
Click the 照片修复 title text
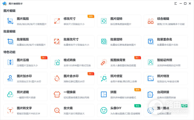(116, 76)
